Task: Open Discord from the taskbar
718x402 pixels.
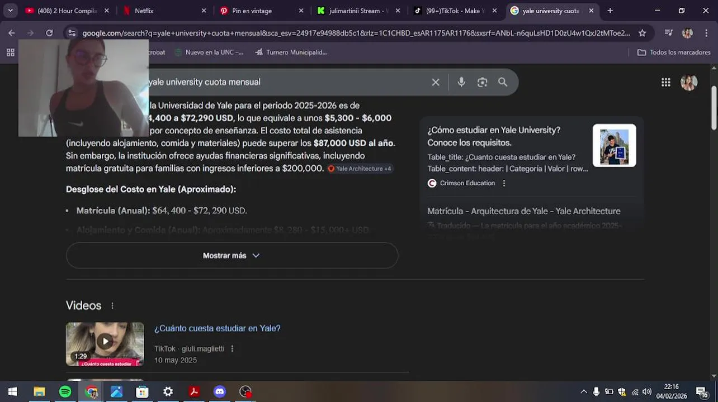Action: [x=220, y=392]
